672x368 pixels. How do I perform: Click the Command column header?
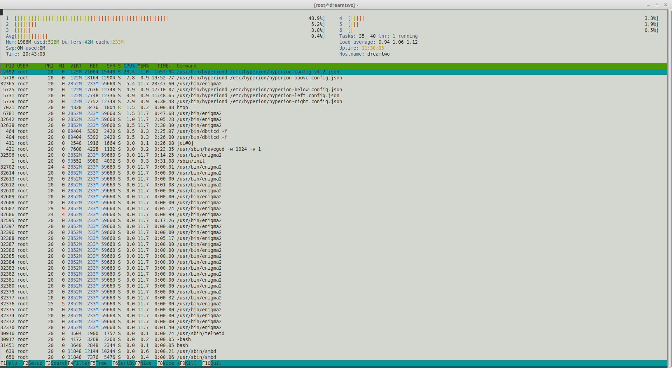(186, 66)
